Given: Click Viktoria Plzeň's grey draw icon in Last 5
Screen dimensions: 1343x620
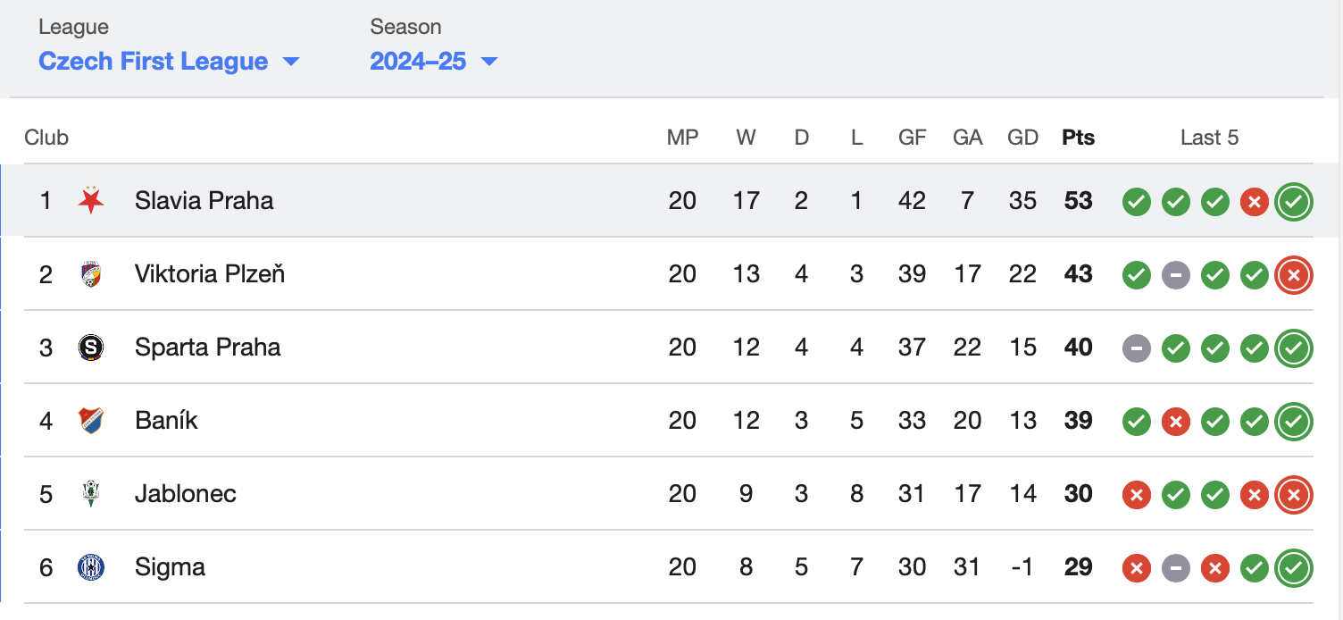Looking at the screenshot, I should [x=1175, y=275].
